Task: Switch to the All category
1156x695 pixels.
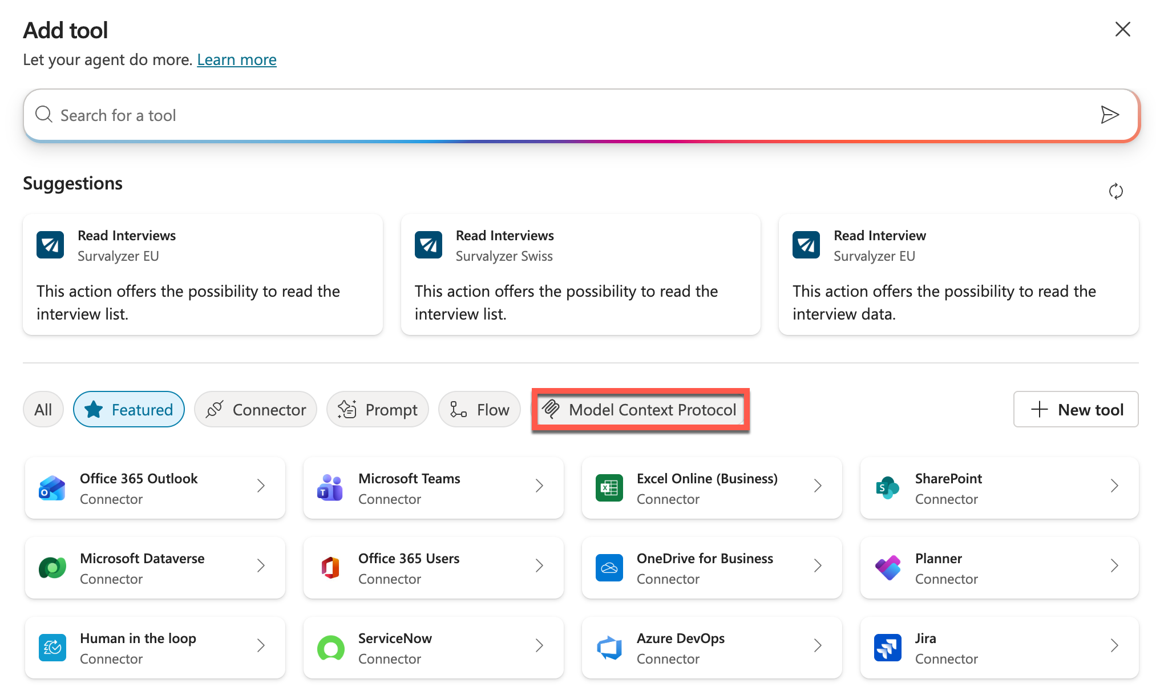Action: point(43,409)
